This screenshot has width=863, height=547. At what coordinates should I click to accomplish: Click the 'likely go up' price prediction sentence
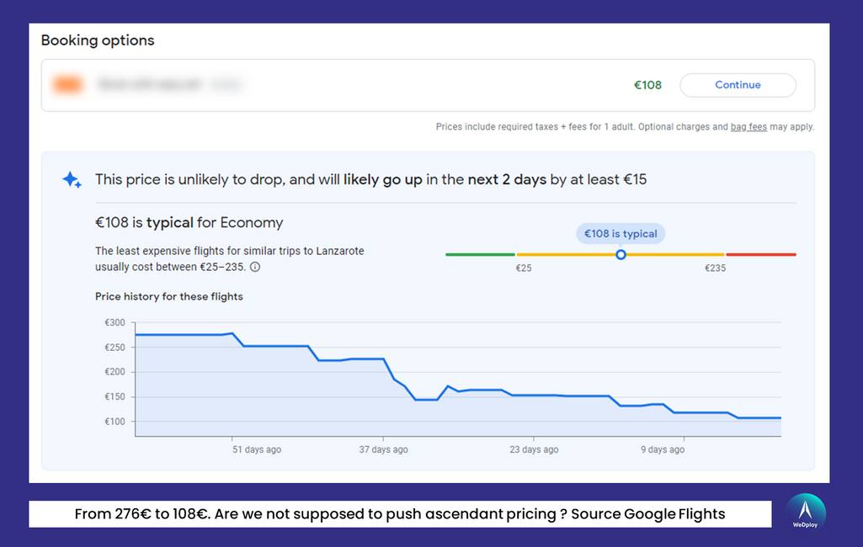[370, 180]
